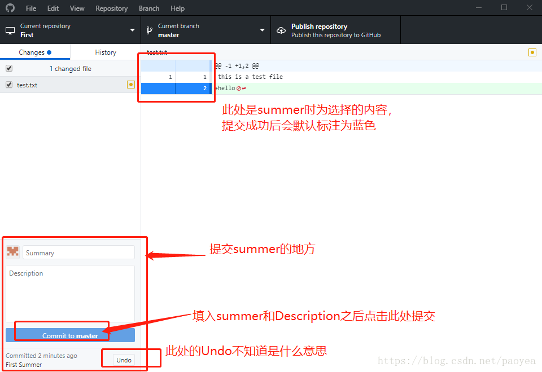Viewport: 542px width, 372px height.
Task: Expand the Current branch dropdown arrow
Action: [262, 30]
